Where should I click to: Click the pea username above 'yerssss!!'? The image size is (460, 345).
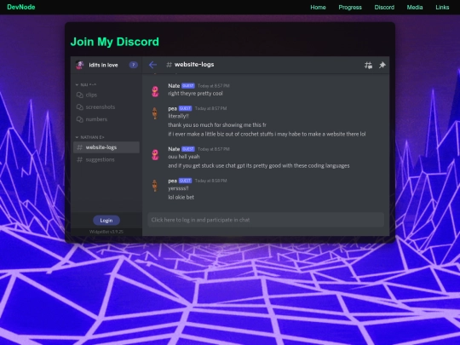(x=172, y=181)
